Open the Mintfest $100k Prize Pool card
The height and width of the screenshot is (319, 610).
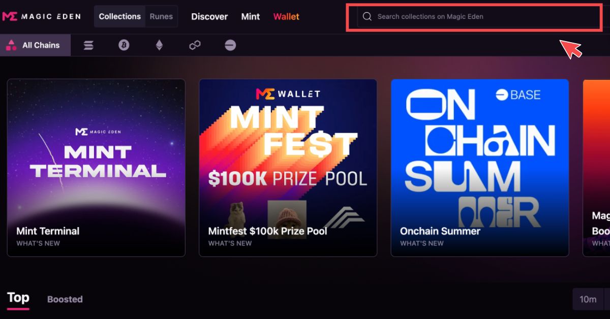click(288, 168)
